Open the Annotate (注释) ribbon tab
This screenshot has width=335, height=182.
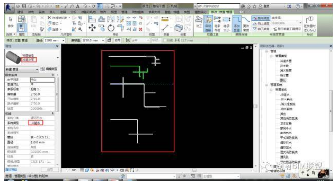(x=63, y=12)
